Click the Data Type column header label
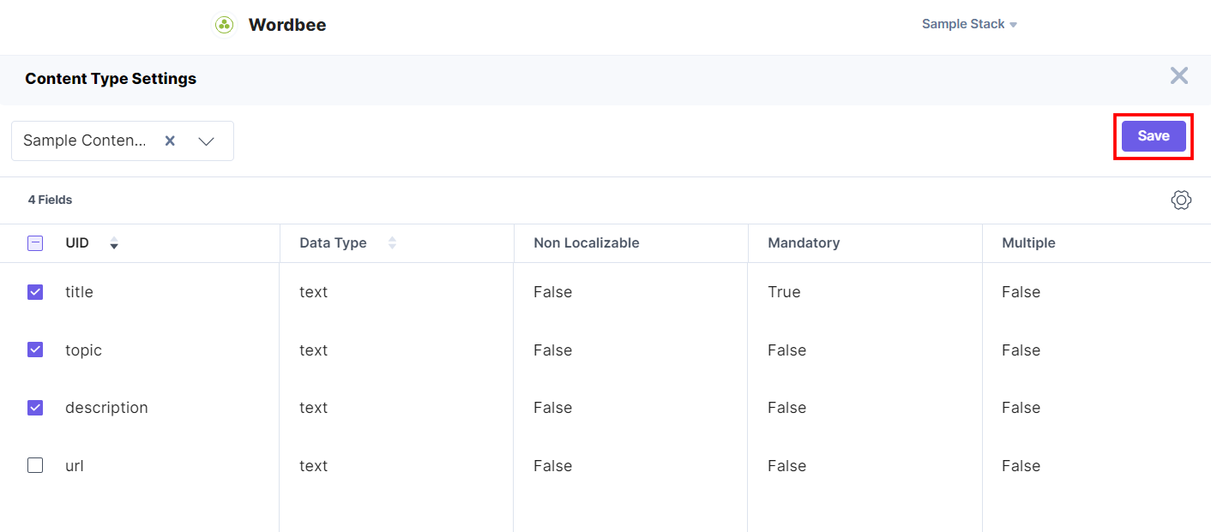This screenshot has height=532, width=1211. click(333, 243)
